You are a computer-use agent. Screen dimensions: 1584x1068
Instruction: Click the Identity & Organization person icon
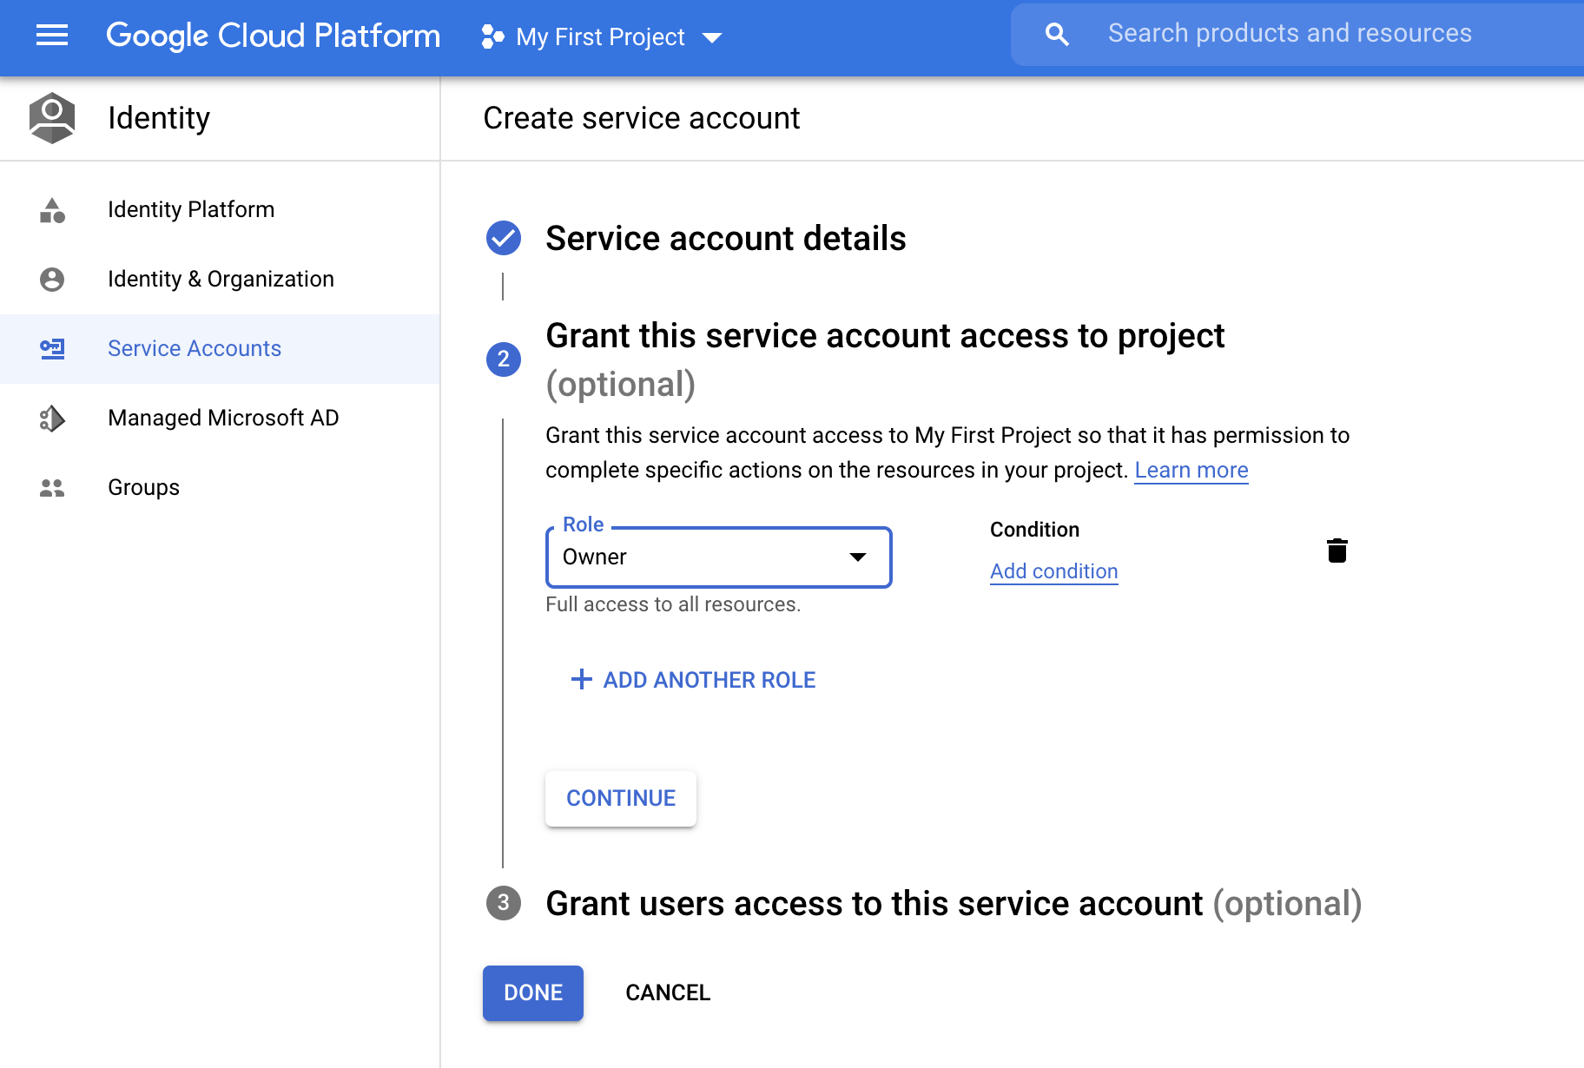coord(52,280)
